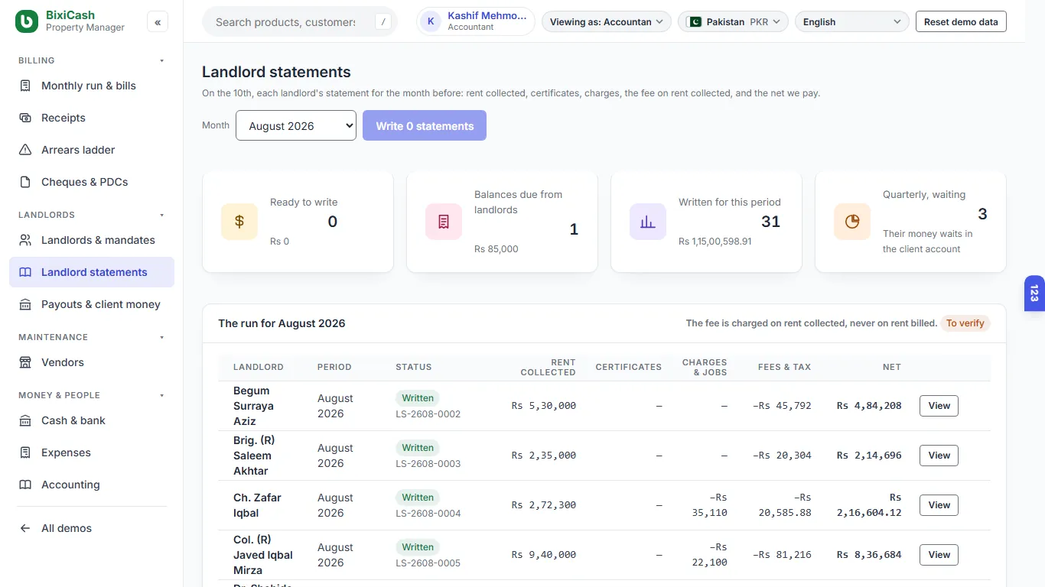Focus the search products, customers field
This screenshot has height=587, width=1045.
coord(300,22)
